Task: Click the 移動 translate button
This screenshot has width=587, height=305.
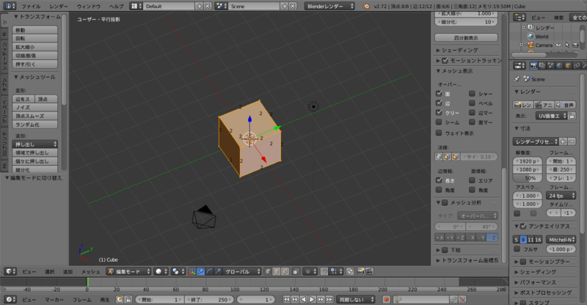Action: (35, 30)
